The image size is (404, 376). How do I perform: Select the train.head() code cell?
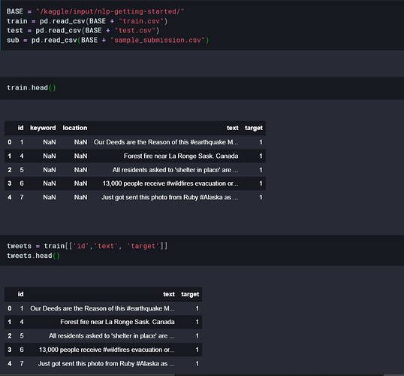(202, 88)
